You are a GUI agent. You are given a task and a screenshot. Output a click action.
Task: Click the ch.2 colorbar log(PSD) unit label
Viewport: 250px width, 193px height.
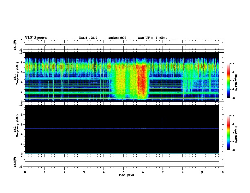pos(236,134)
